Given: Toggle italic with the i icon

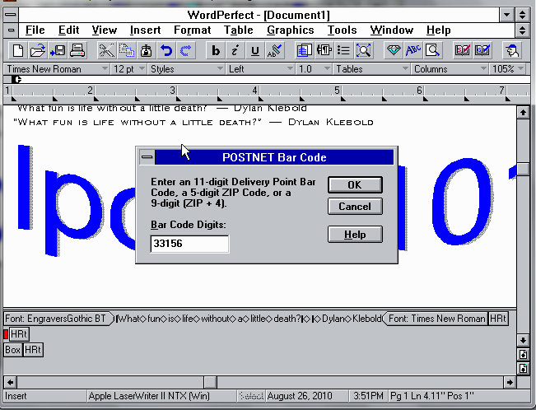Looking at the screenshot, I should 235,51.
